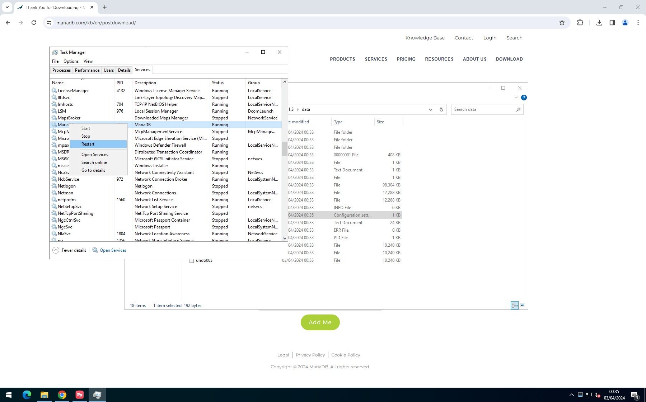Switch to the Users tab
The image size is (646, 402).
109,70
